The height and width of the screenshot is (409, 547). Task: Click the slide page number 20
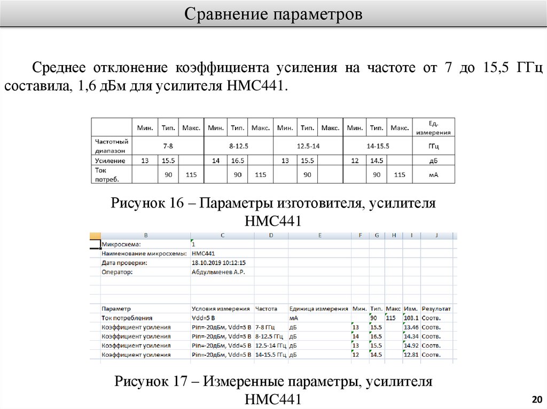coord(536,399)
